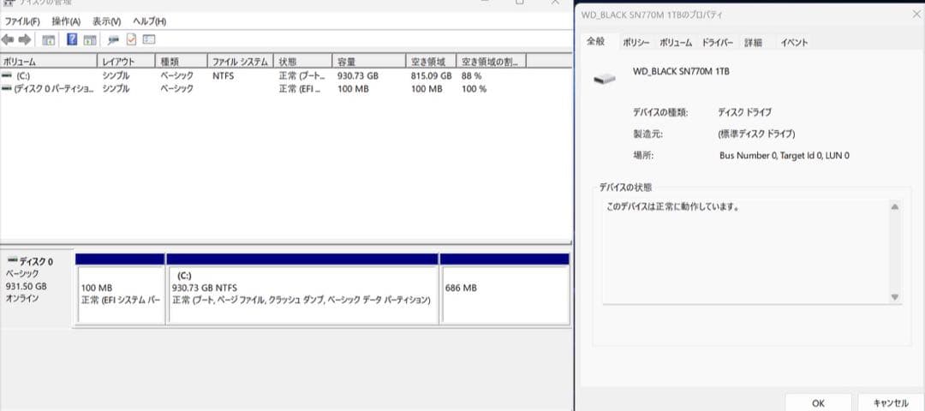Click the Forward arrow in Disk Management toolbar
Viewport: 925px width, 411px height.
click(x=24, y=39)
